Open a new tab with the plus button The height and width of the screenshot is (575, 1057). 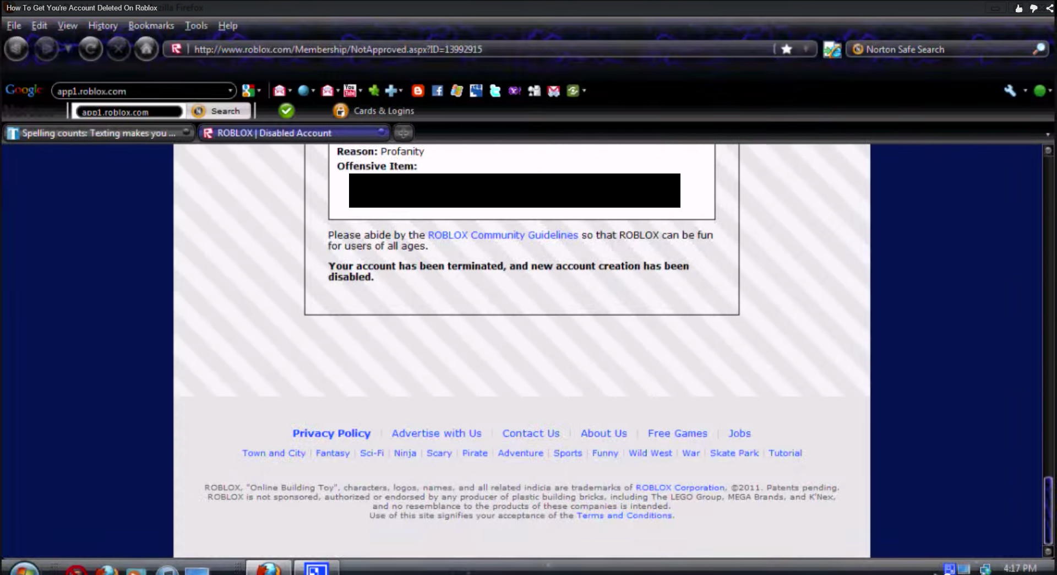click(x=403, y=133)
